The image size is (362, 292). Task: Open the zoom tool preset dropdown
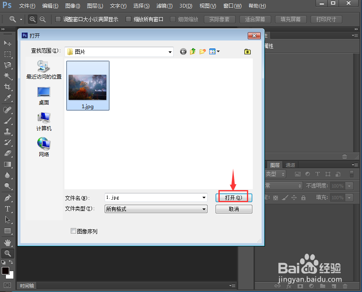21,19
